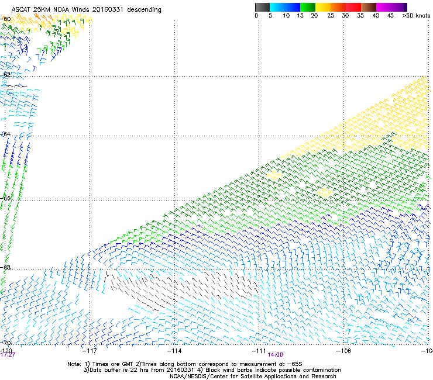The height and width of the screenshot is (380, 433).
Task: Click the '-60' latitude axis label
Action: point(5,19)
